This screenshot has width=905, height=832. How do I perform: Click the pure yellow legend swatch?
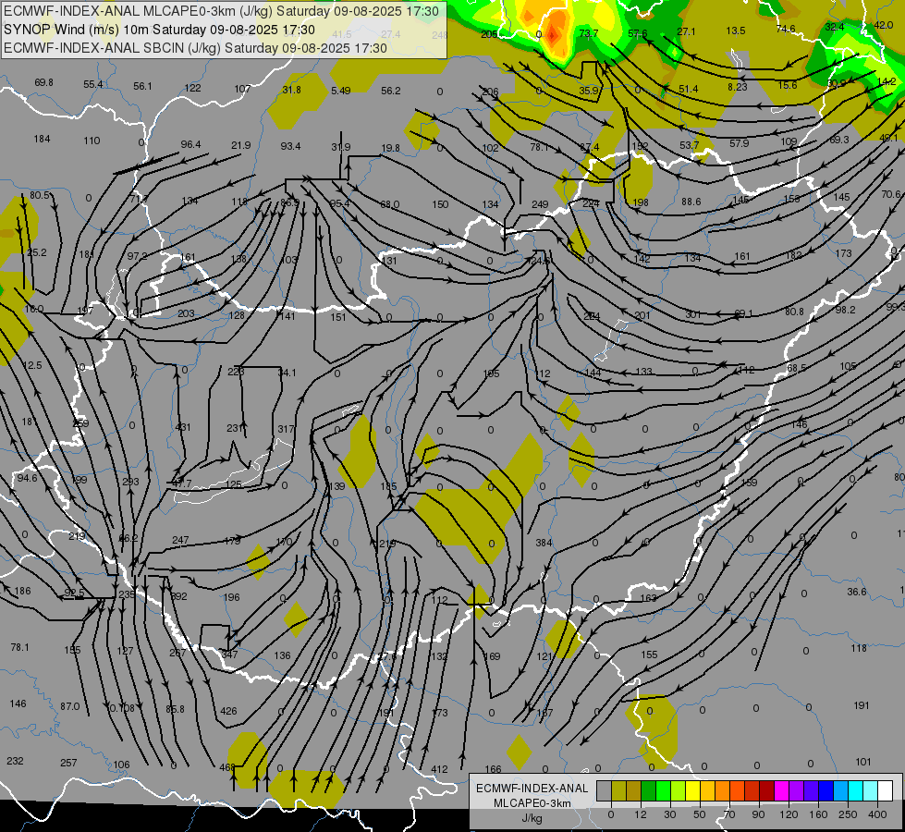click(693, 790)
